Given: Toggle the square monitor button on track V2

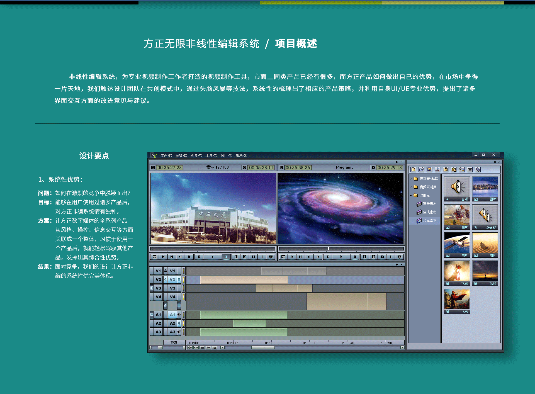Looking at the screenshot, I should 179,279.
